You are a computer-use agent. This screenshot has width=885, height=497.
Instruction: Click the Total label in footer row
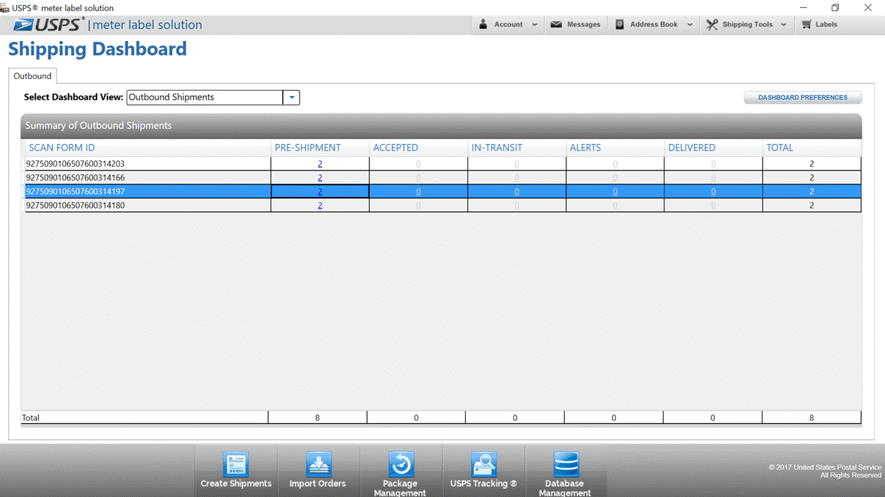coord(31,418)
